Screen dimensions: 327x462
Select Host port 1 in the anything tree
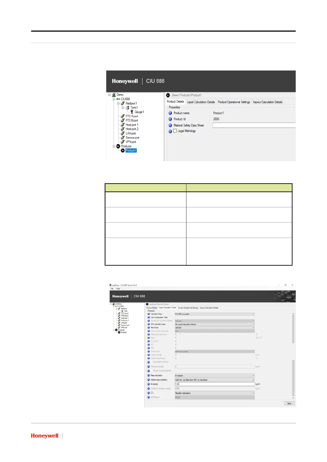[125, 318]
